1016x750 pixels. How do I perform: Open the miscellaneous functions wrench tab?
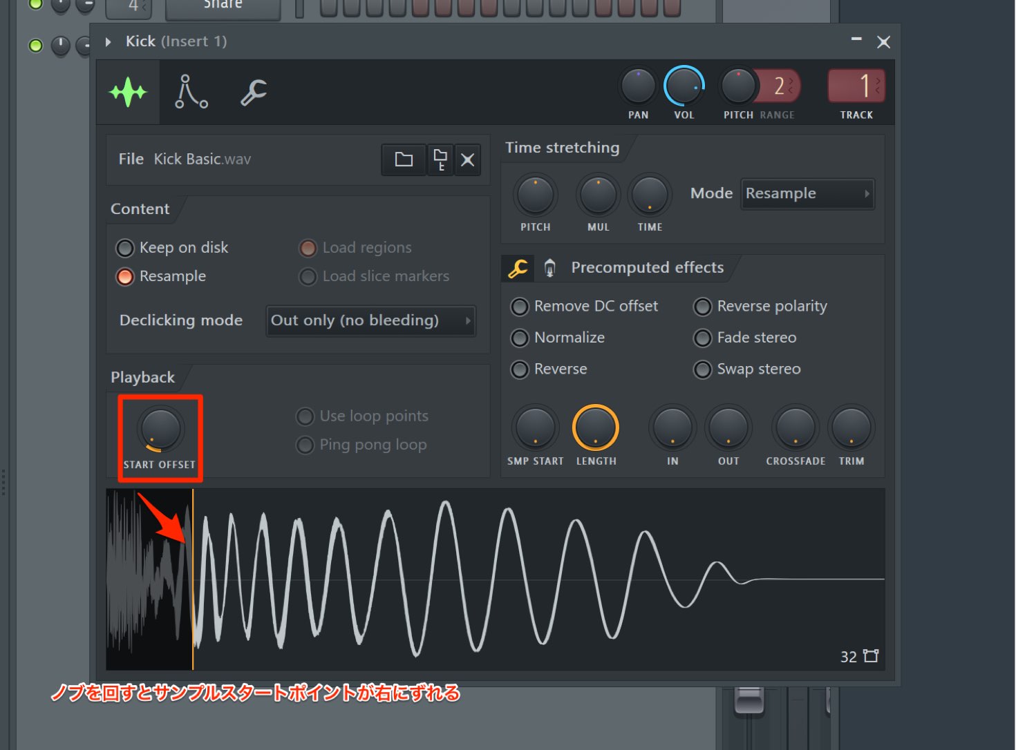254,92
